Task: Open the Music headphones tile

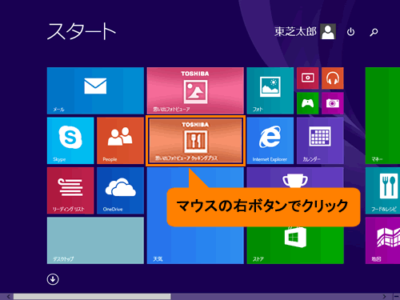Action: (x=333, y=78)
